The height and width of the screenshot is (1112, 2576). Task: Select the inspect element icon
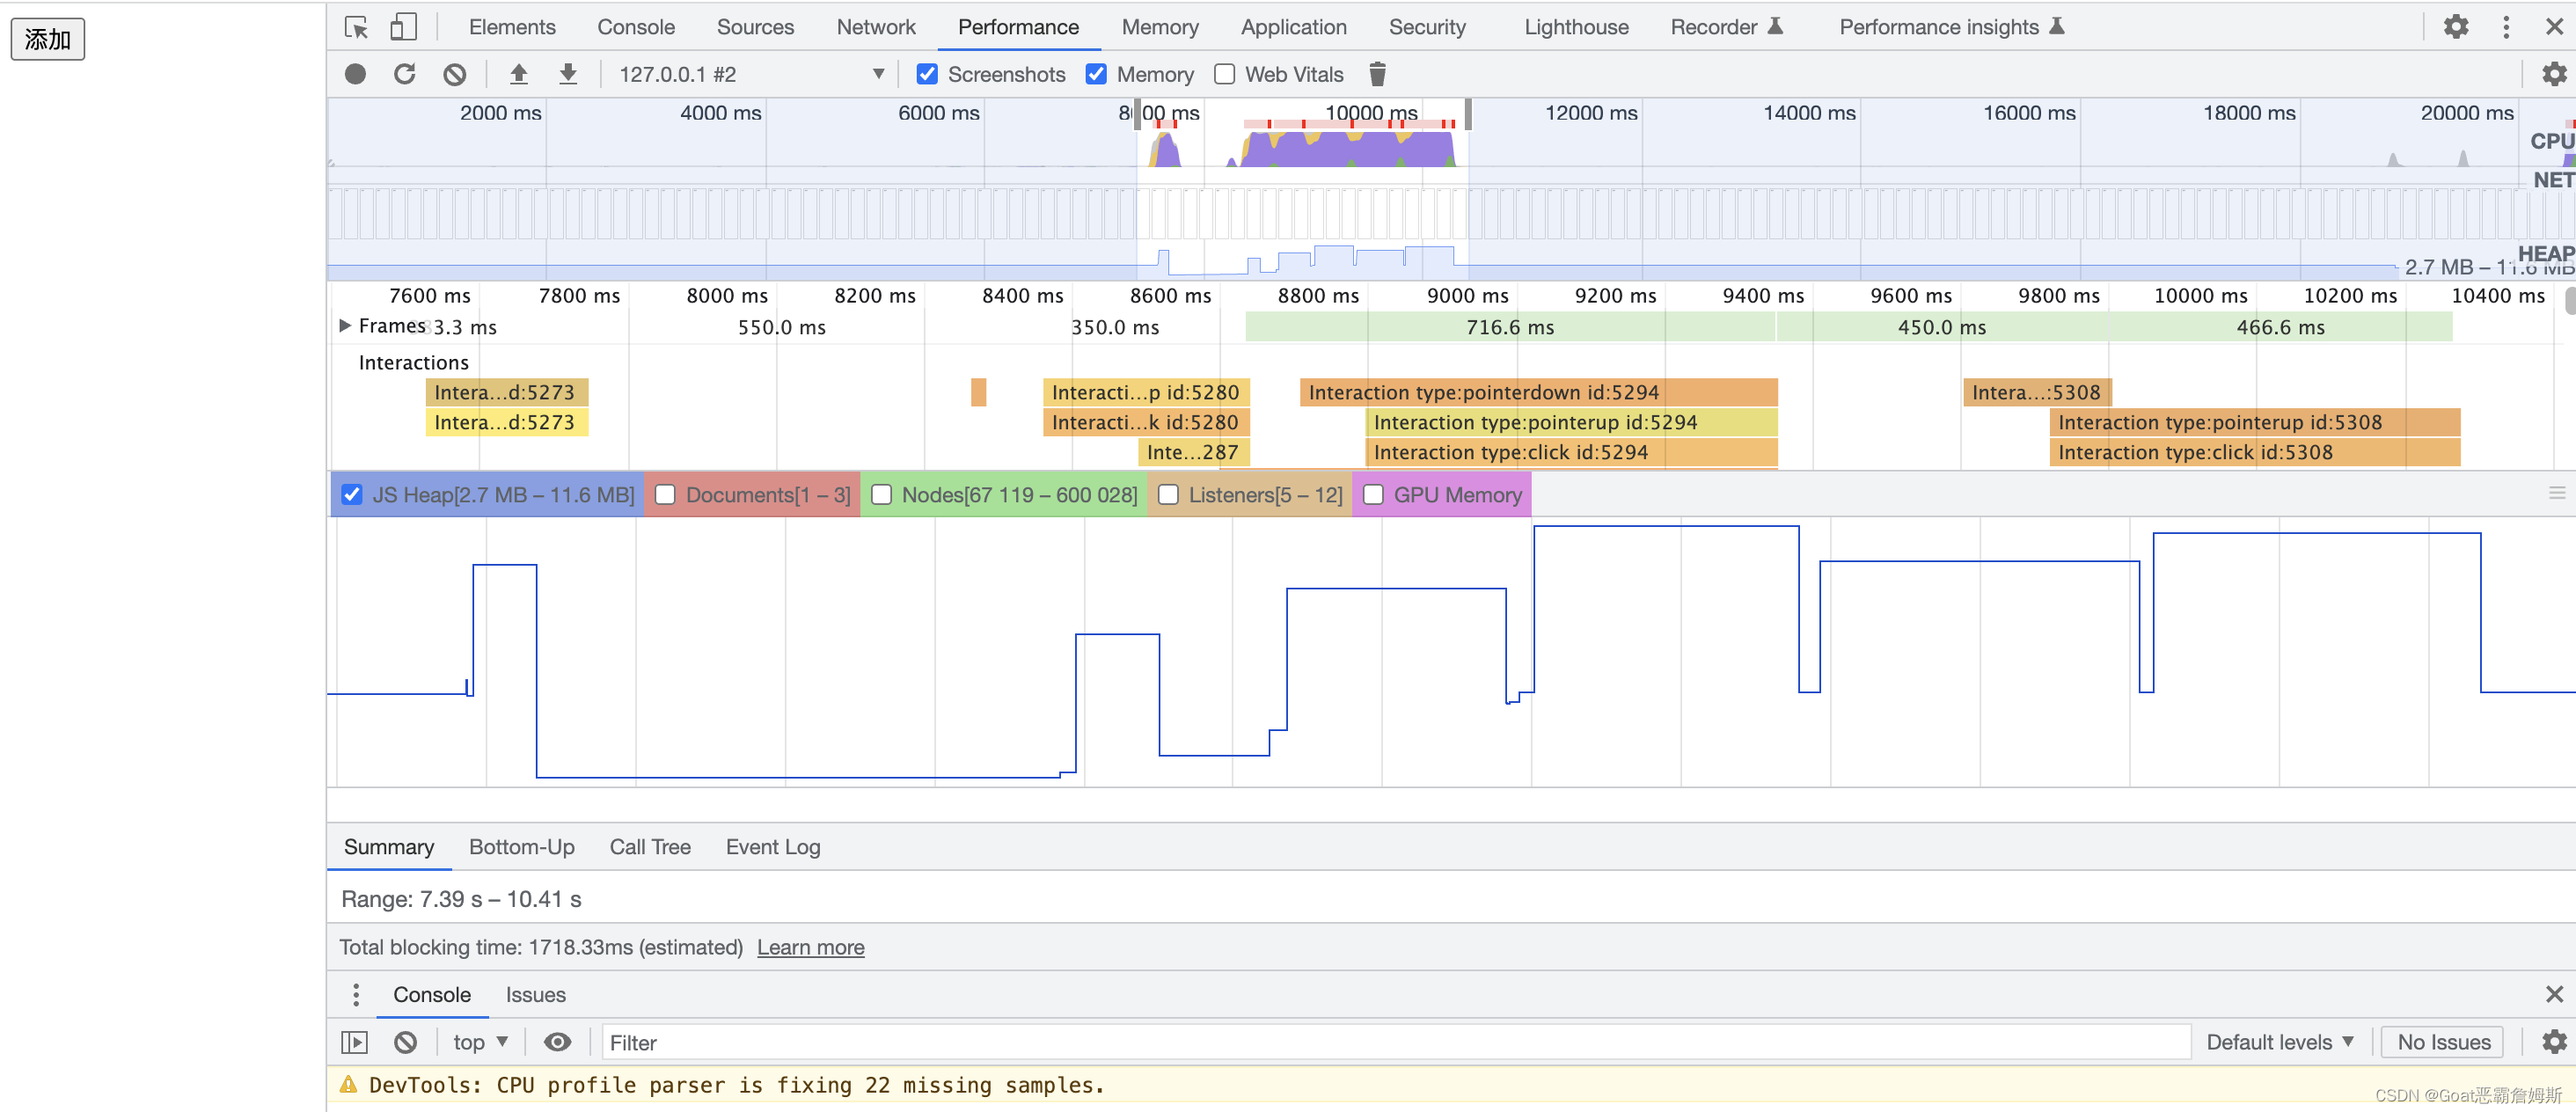coord(356,27)
